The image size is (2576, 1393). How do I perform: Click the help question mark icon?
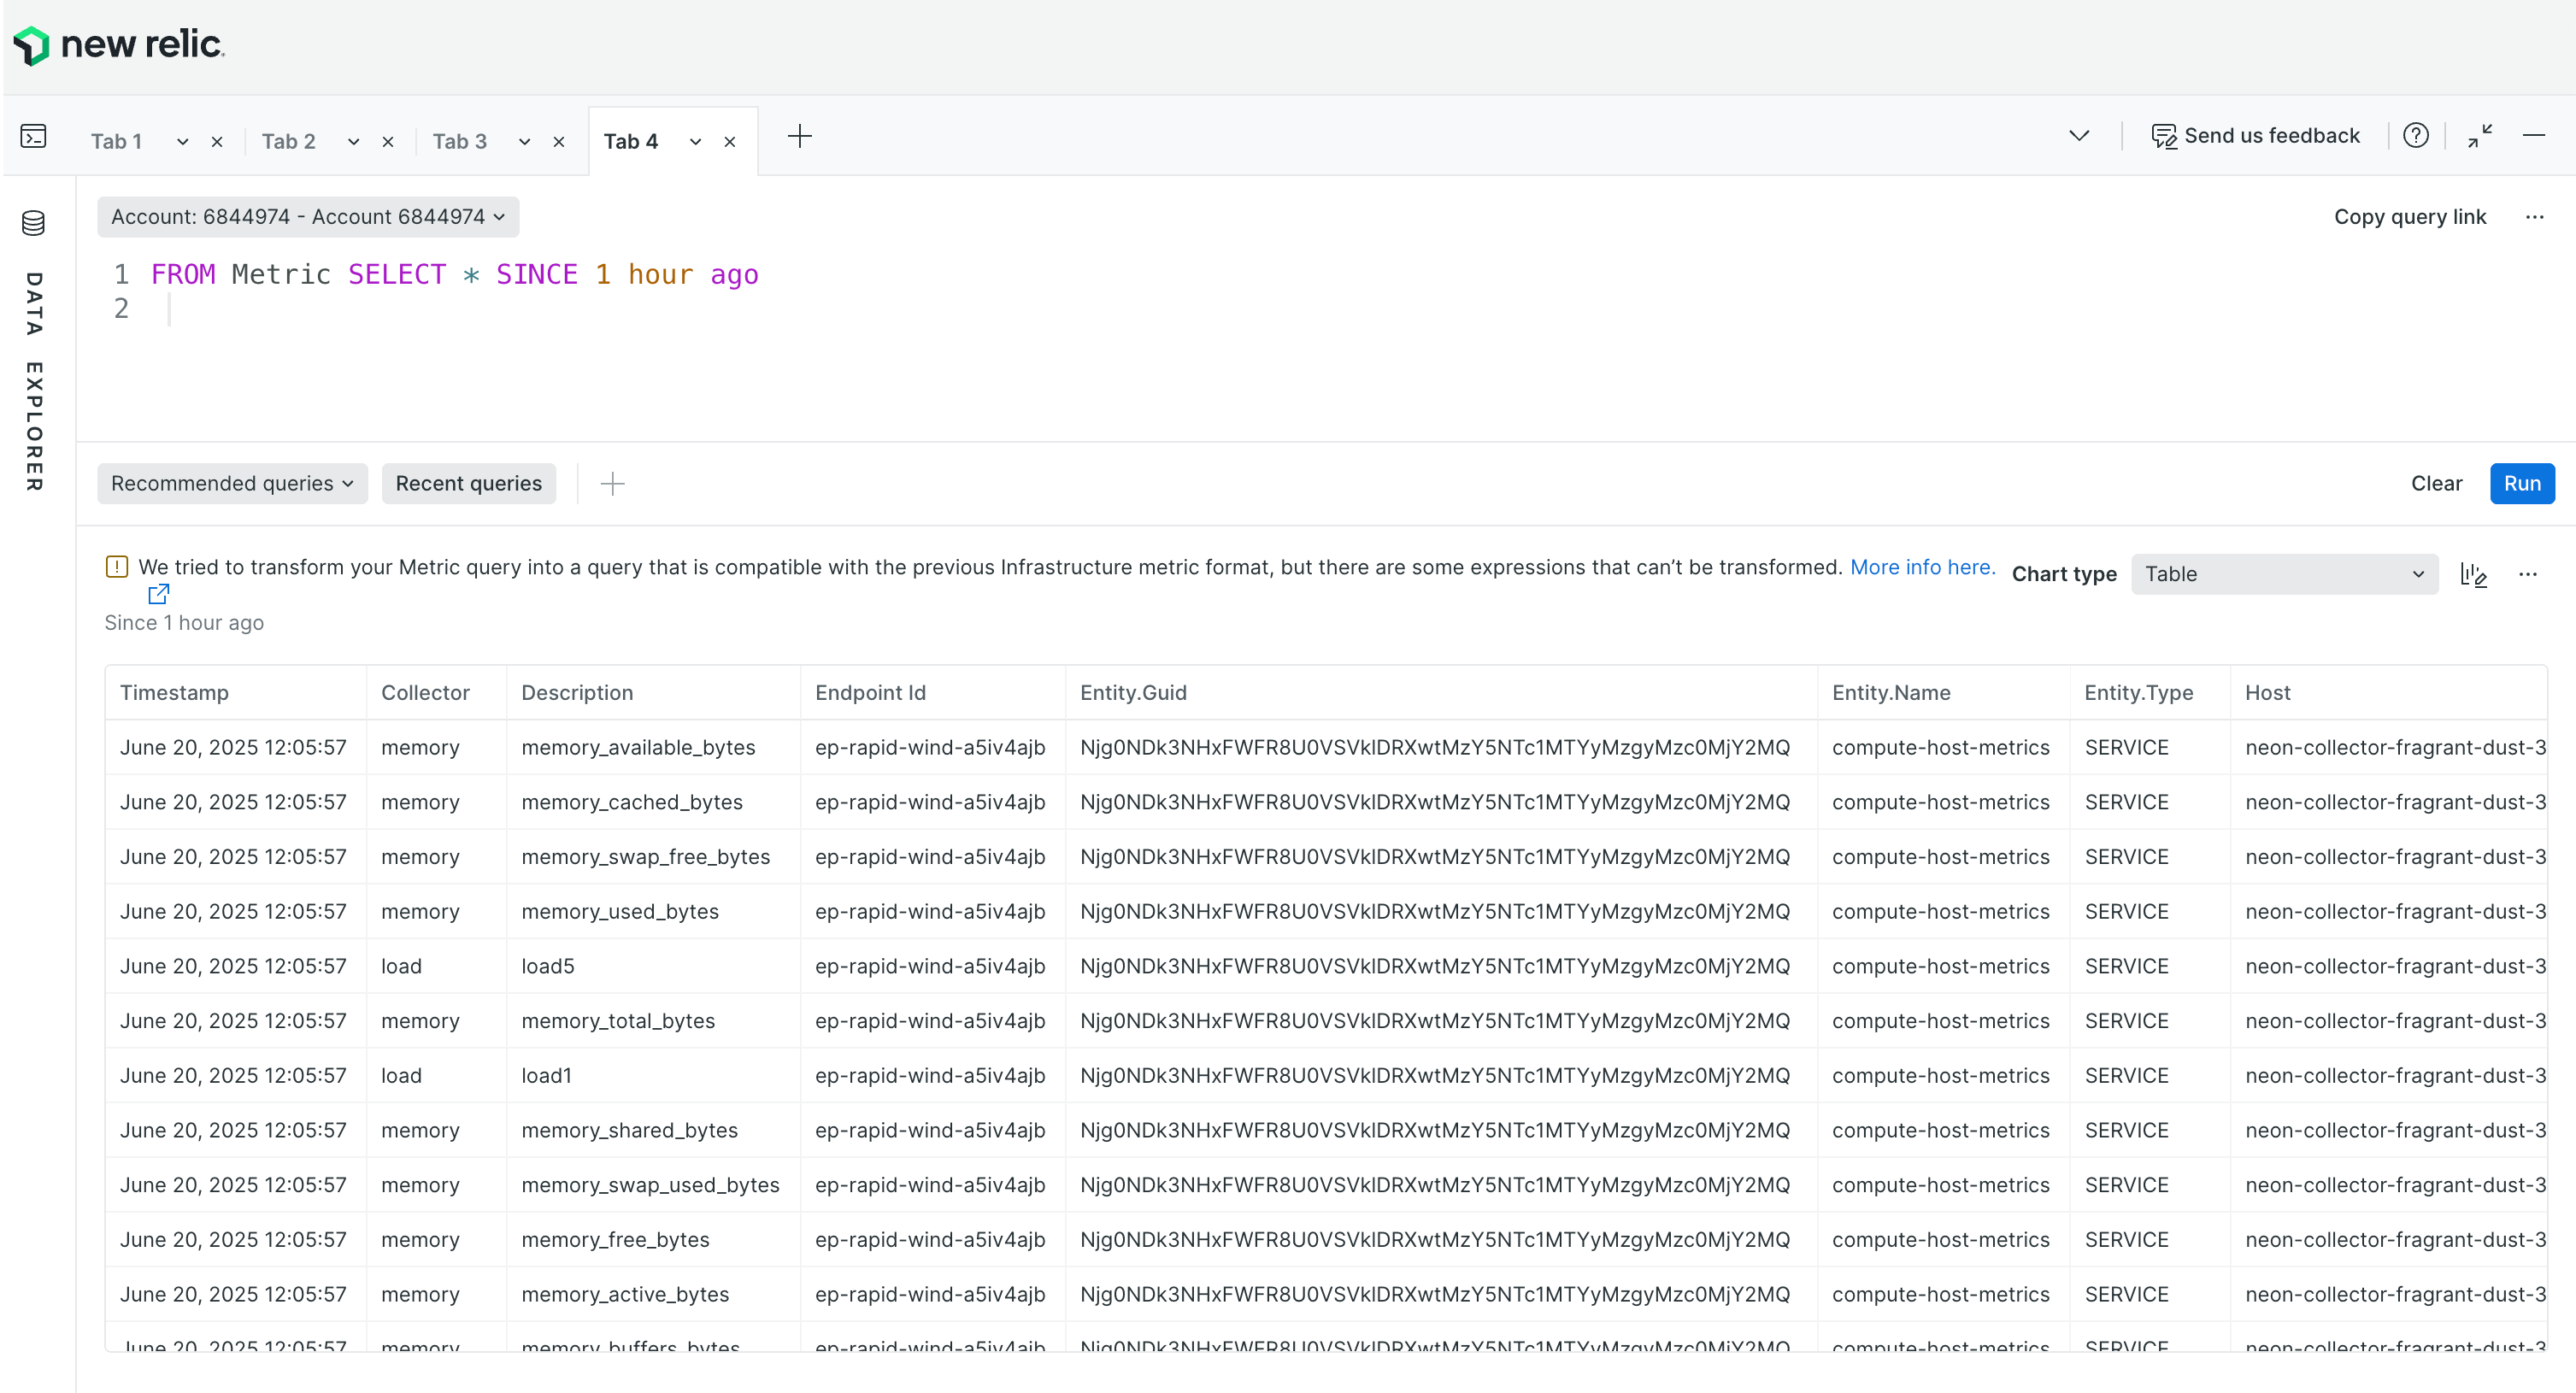coord(2417,135)
